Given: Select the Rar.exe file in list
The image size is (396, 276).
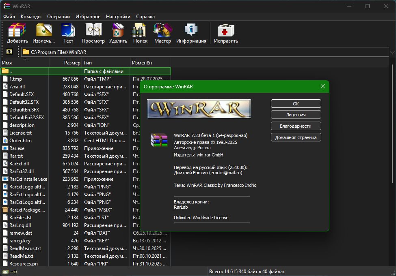Looking at the screenshot, I should [16, 148].
